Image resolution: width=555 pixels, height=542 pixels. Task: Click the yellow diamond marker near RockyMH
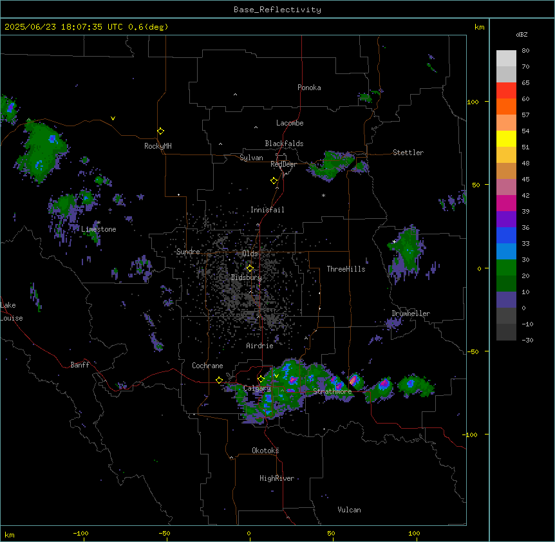(x=160, y=131)
